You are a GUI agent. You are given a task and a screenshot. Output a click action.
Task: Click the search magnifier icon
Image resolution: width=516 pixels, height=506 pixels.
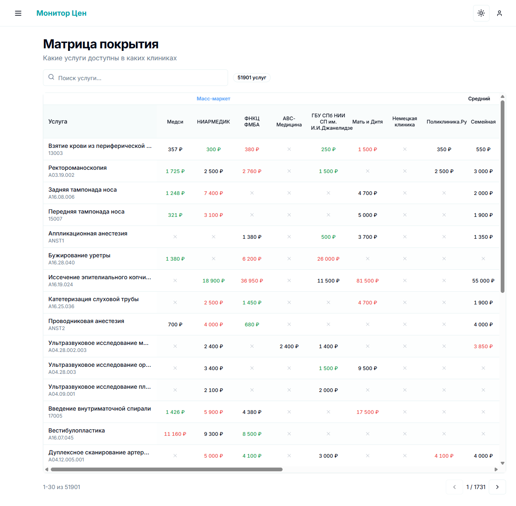(51, 77)
